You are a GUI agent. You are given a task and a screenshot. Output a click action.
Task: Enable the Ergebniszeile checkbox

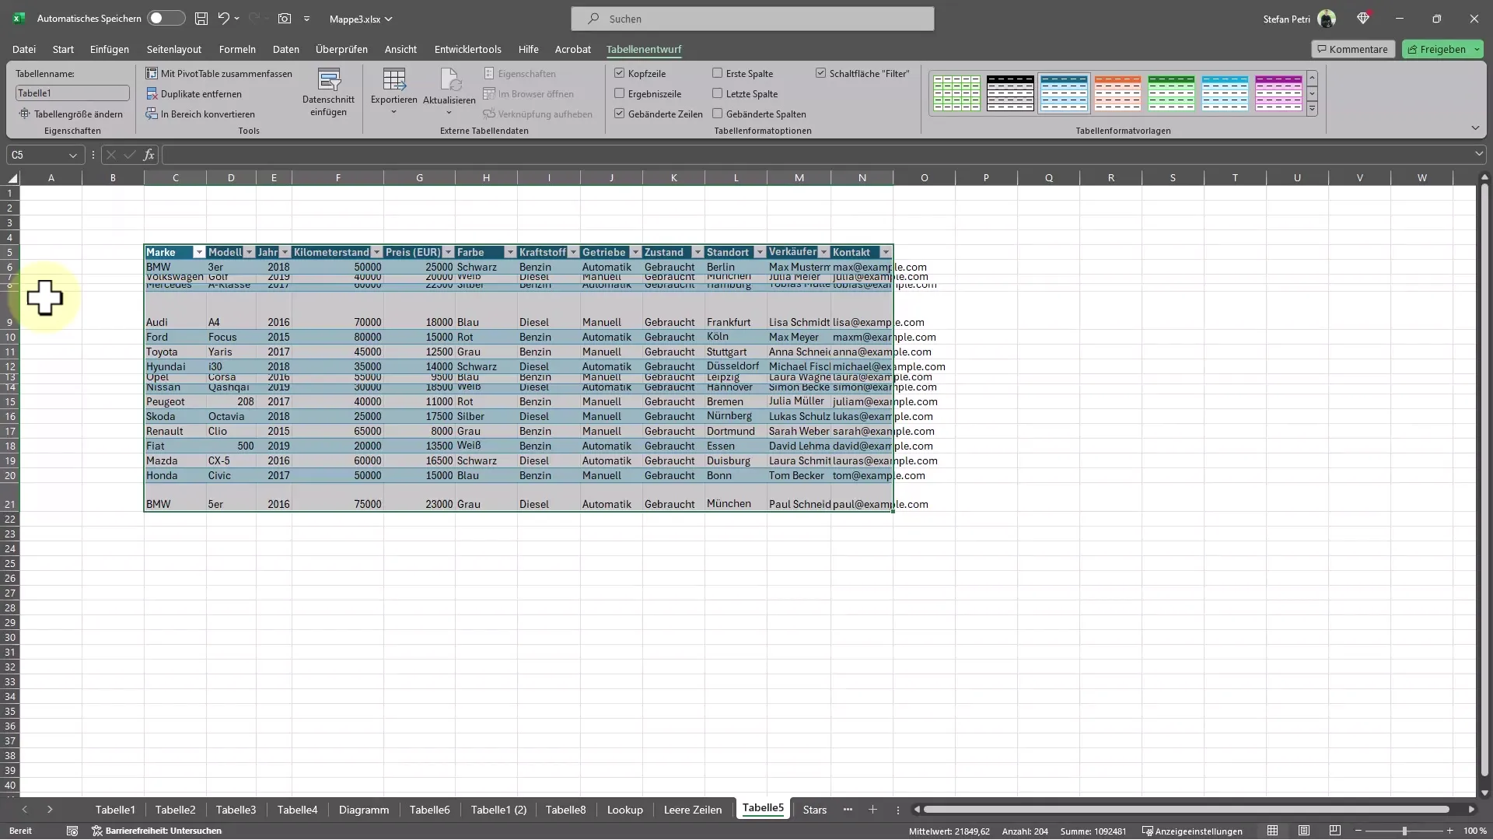620,93
